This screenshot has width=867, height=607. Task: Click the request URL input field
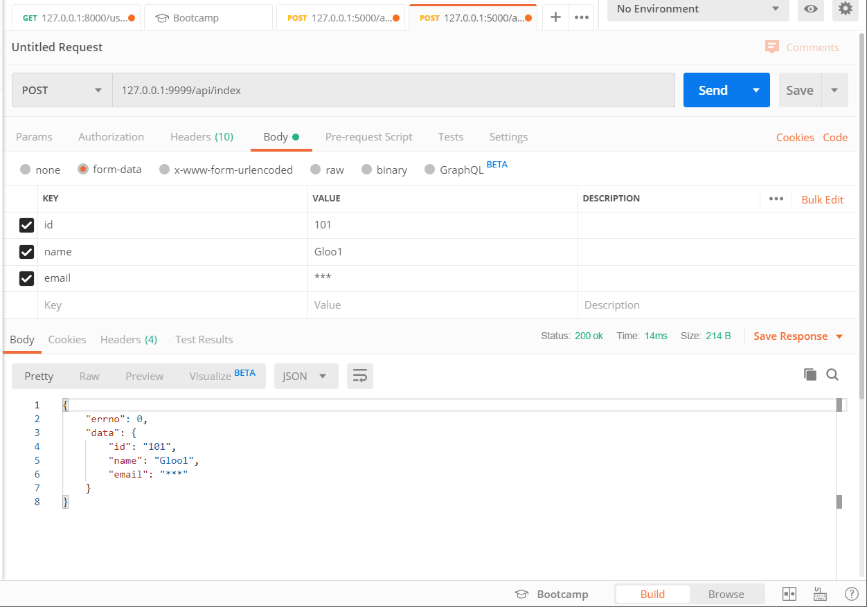395,90
